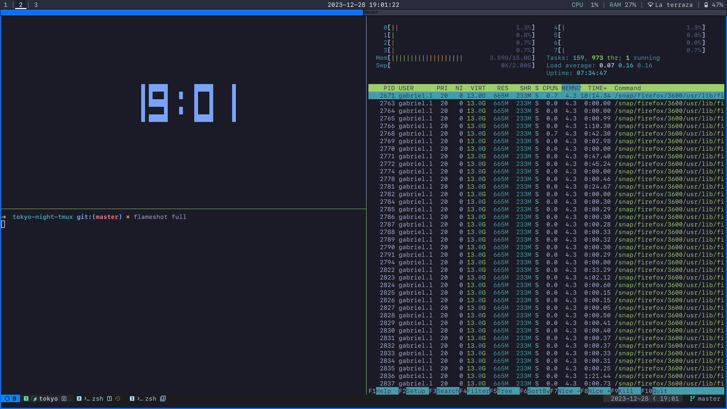The image size is (727, 409).
Task: Sort processes by the CPU% column header
Action: point(550,88)
